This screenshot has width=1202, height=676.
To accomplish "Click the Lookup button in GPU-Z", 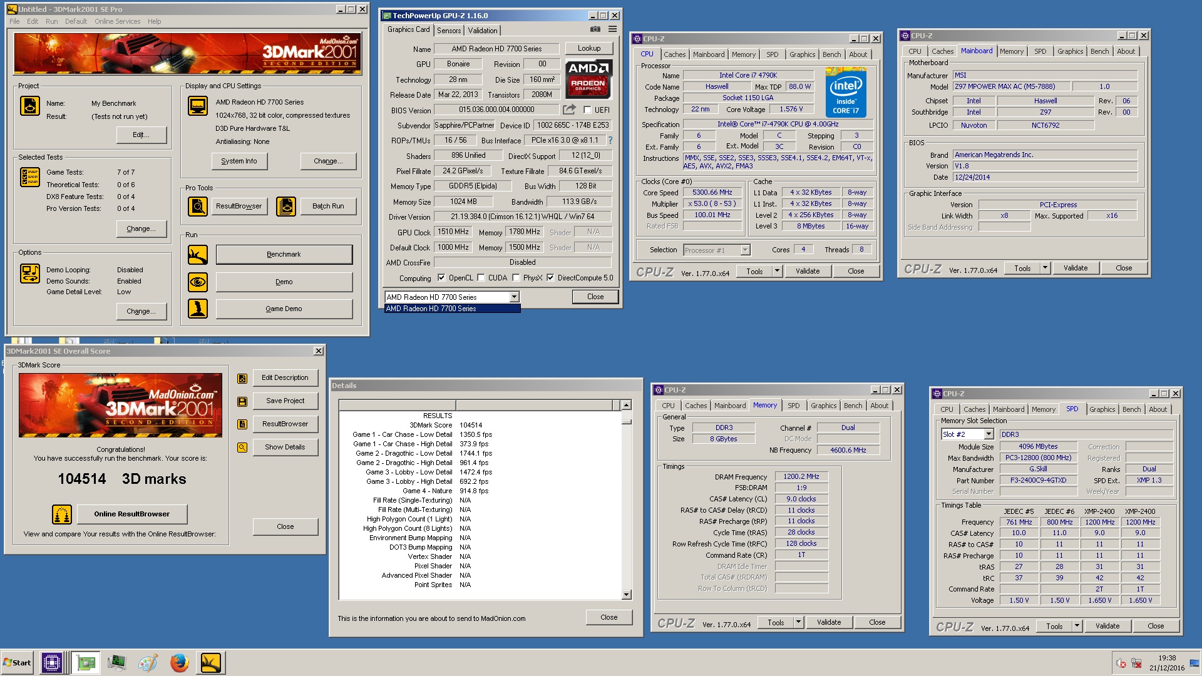I will (589, 48).
